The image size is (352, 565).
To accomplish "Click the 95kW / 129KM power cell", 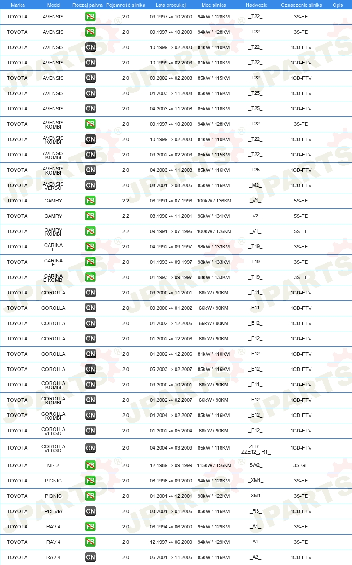I will (x=214, y=527).
